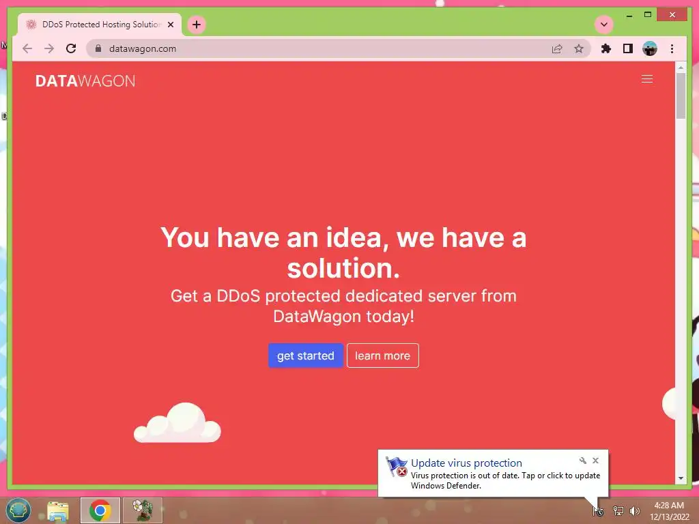
Task: Open the Chrome extensions puzzle icon
Action: tap(606, 48)
